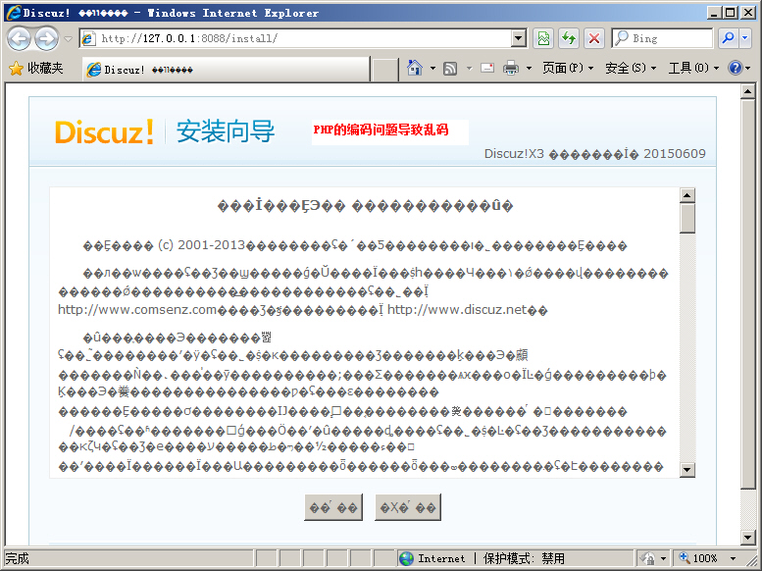The width and height of the screenshot is (762, 571).
Task: Click the license box scroll down arrow
Action: [x=687, y=469]
